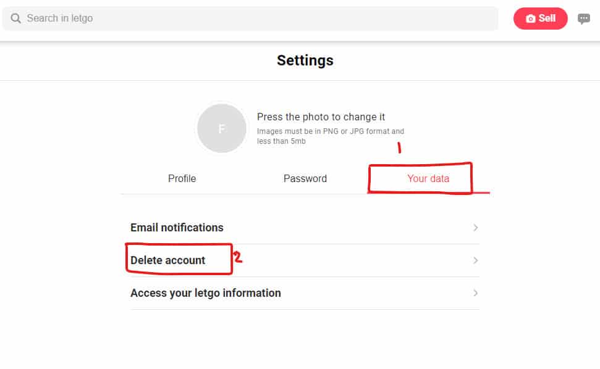600x369 pixels.
Task: Click the letter F in avatar
Action: click(x=222, y=129)
